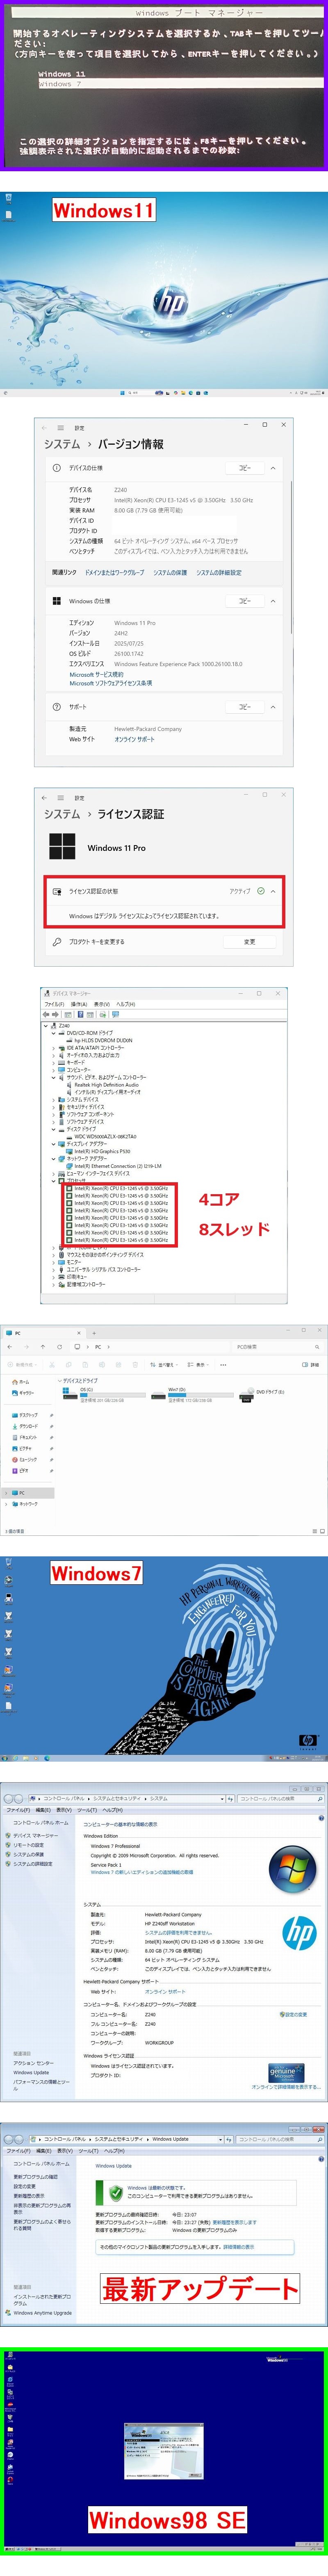The image size is (328, 2576).
Task: Select ギャラリー in the Explorer sidebar
Action: pos(24,1393)
